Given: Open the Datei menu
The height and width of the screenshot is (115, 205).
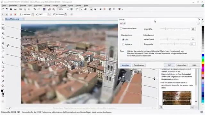Looking at the screenshot, I should click(4, 5).
